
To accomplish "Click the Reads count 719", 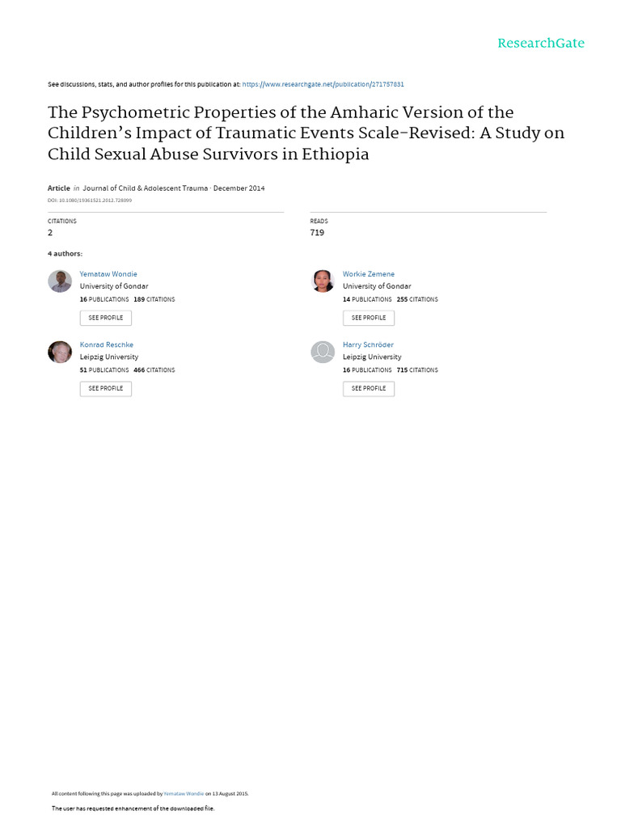I will 317,233.
